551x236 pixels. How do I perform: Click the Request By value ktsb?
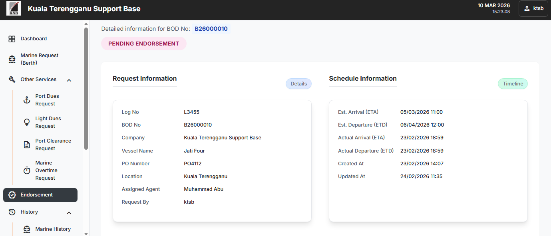pos(189,202)
